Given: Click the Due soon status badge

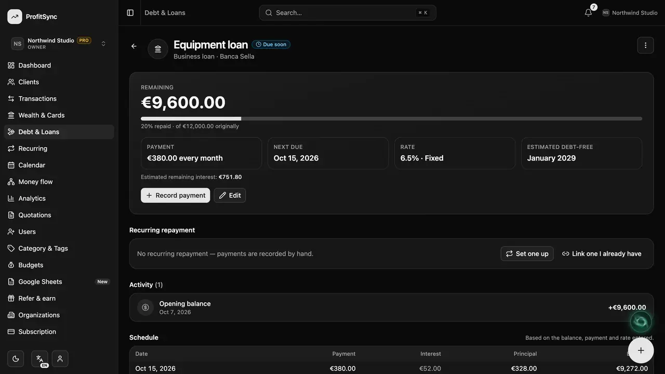Looking at the screenshot, I should [271, 45].
